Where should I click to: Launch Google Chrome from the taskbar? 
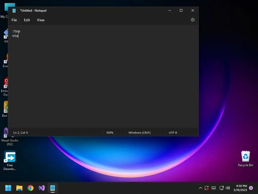coord(30,188)
